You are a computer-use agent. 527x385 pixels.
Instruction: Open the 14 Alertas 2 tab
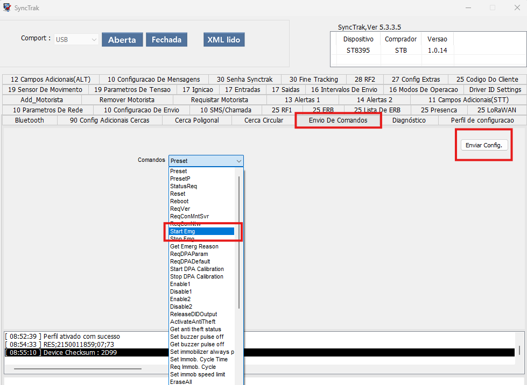pos(375,100)
